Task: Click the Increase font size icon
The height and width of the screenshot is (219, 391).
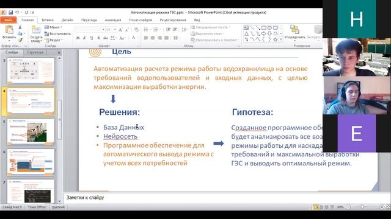Action: (120, 30)
